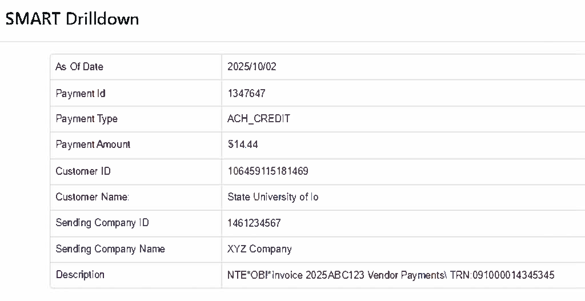Select customer ID value 106459115181469
The height and width of the screenshot is (301, 585).
click(268, 171)
